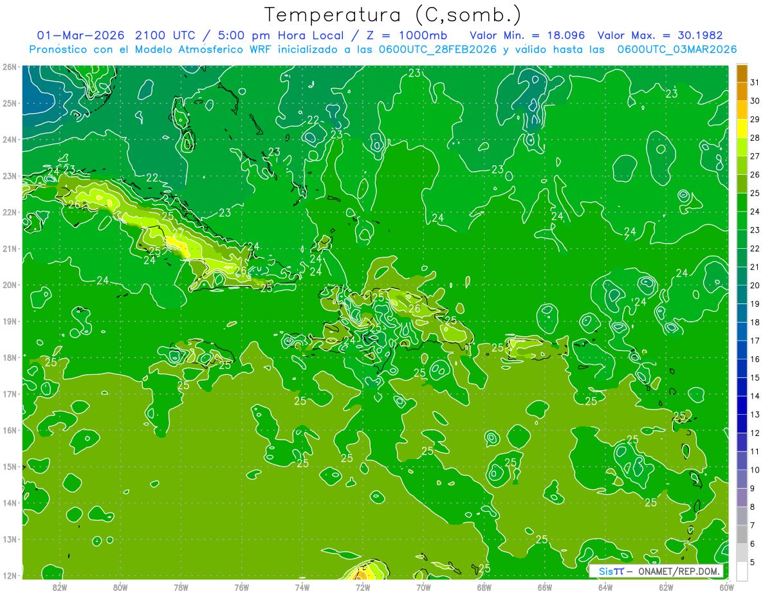
Task: Click the 25N latitude axis label
Action: coord(10,103)
